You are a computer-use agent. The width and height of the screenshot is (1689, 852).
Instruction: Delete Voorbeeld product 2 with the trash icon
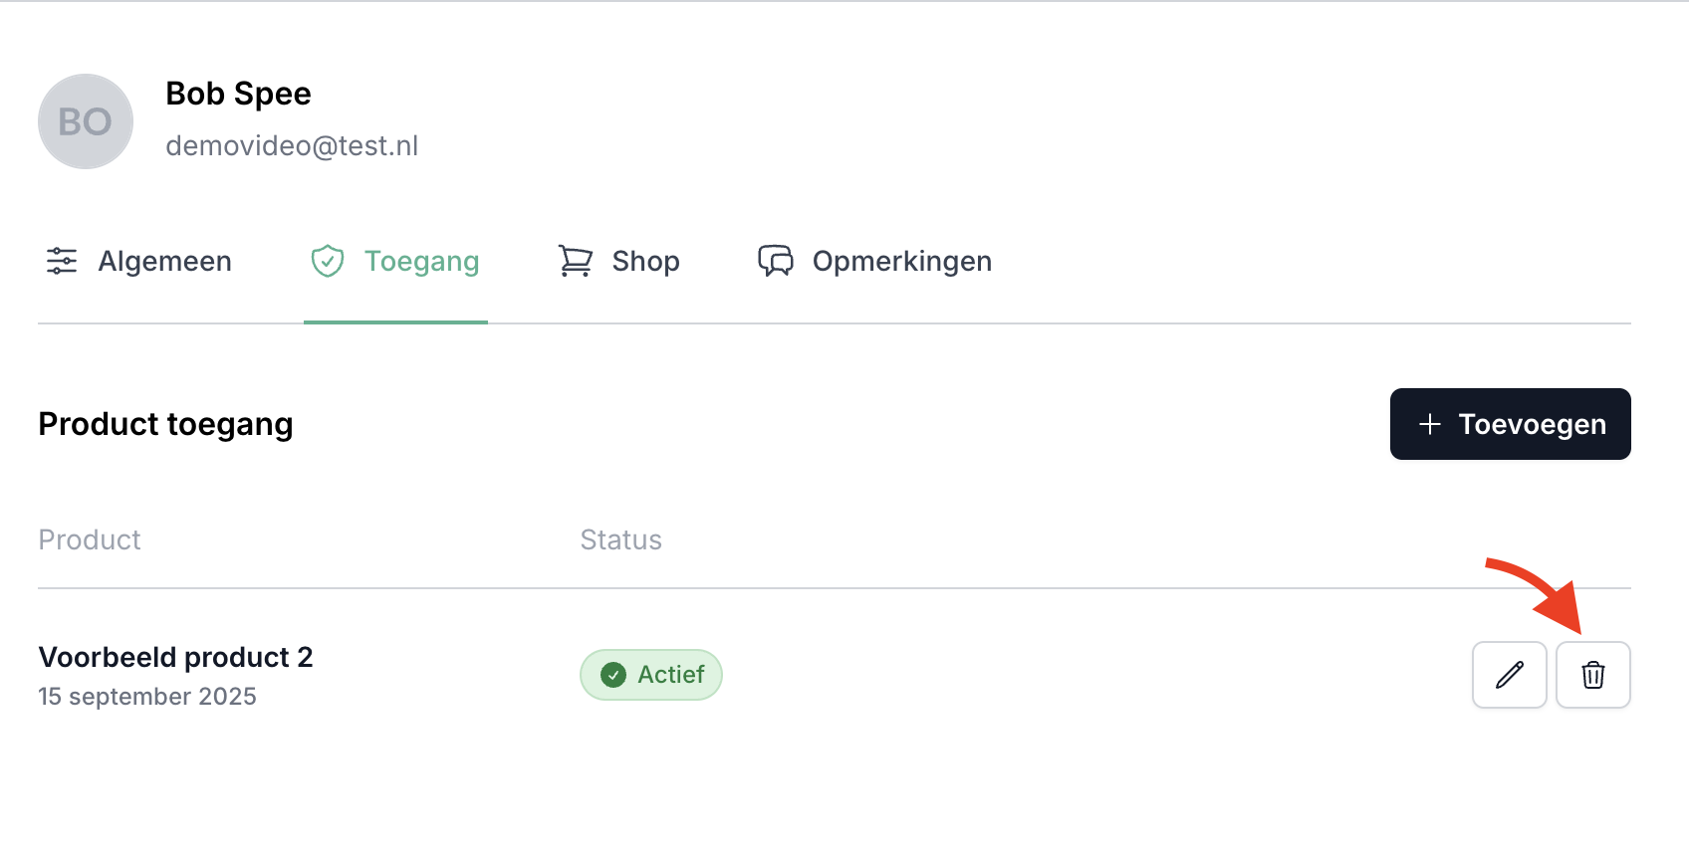pos(1592,675)
